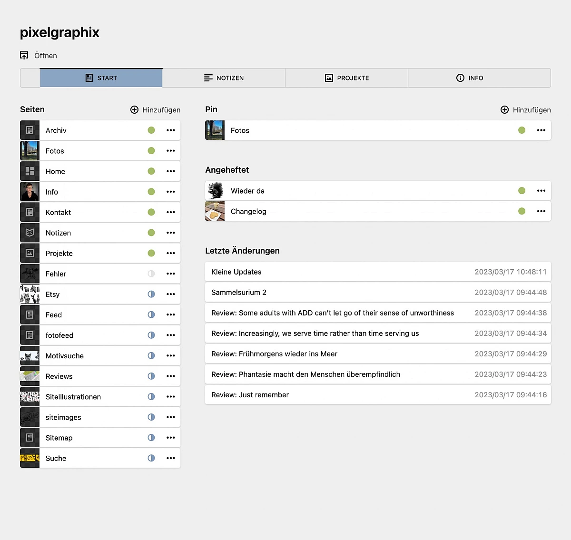
Task: Open options menu for Archiv page
Action: pos(171,130)
